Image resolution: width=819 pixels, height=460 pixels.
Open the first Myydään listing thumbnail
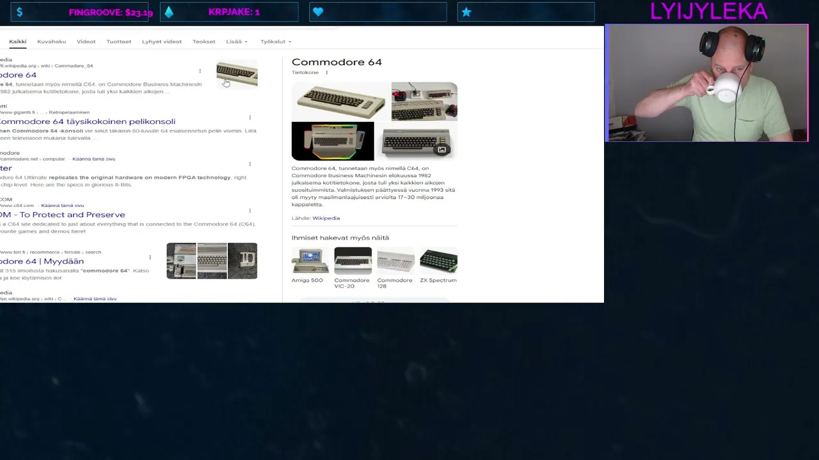click(x=181, y=261)
